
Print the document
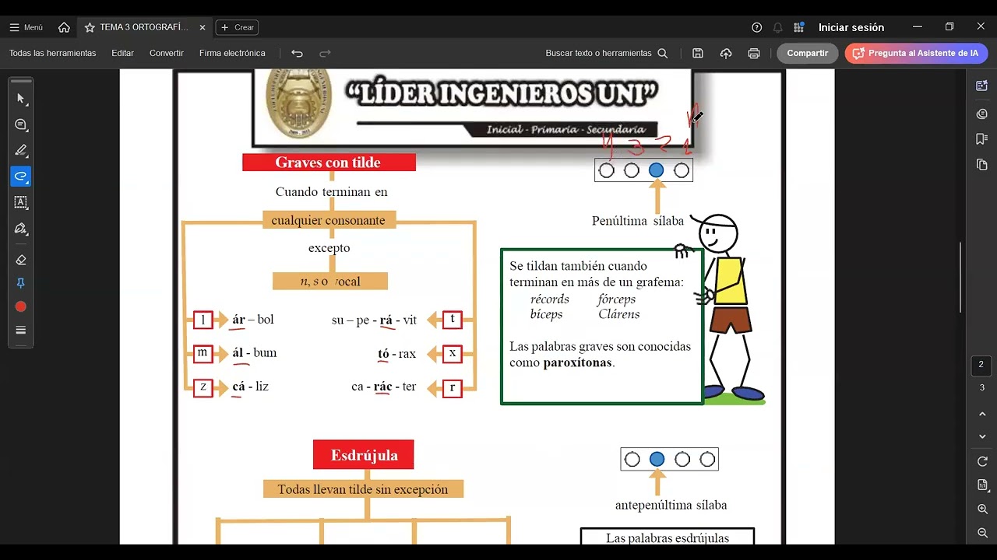(753, 53)
